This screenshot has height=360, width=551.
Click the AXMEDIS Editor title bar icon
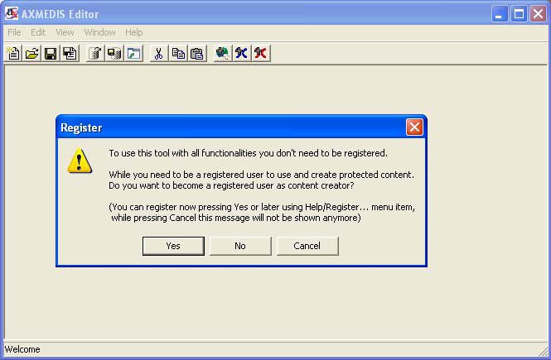coord(12,13)
